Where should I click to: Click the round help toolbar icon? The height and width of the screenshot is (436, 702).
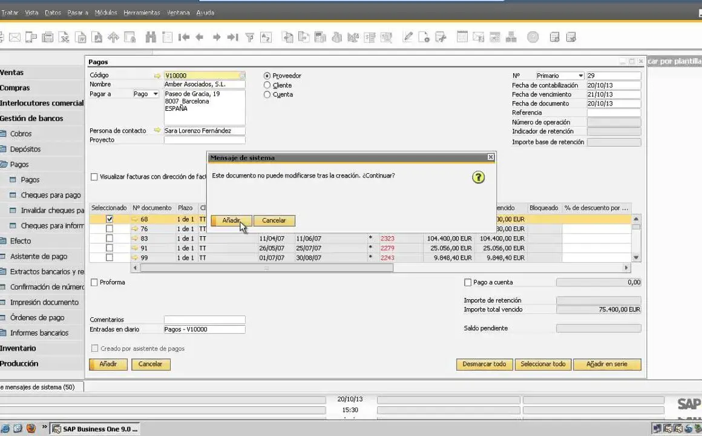point(533,37)
